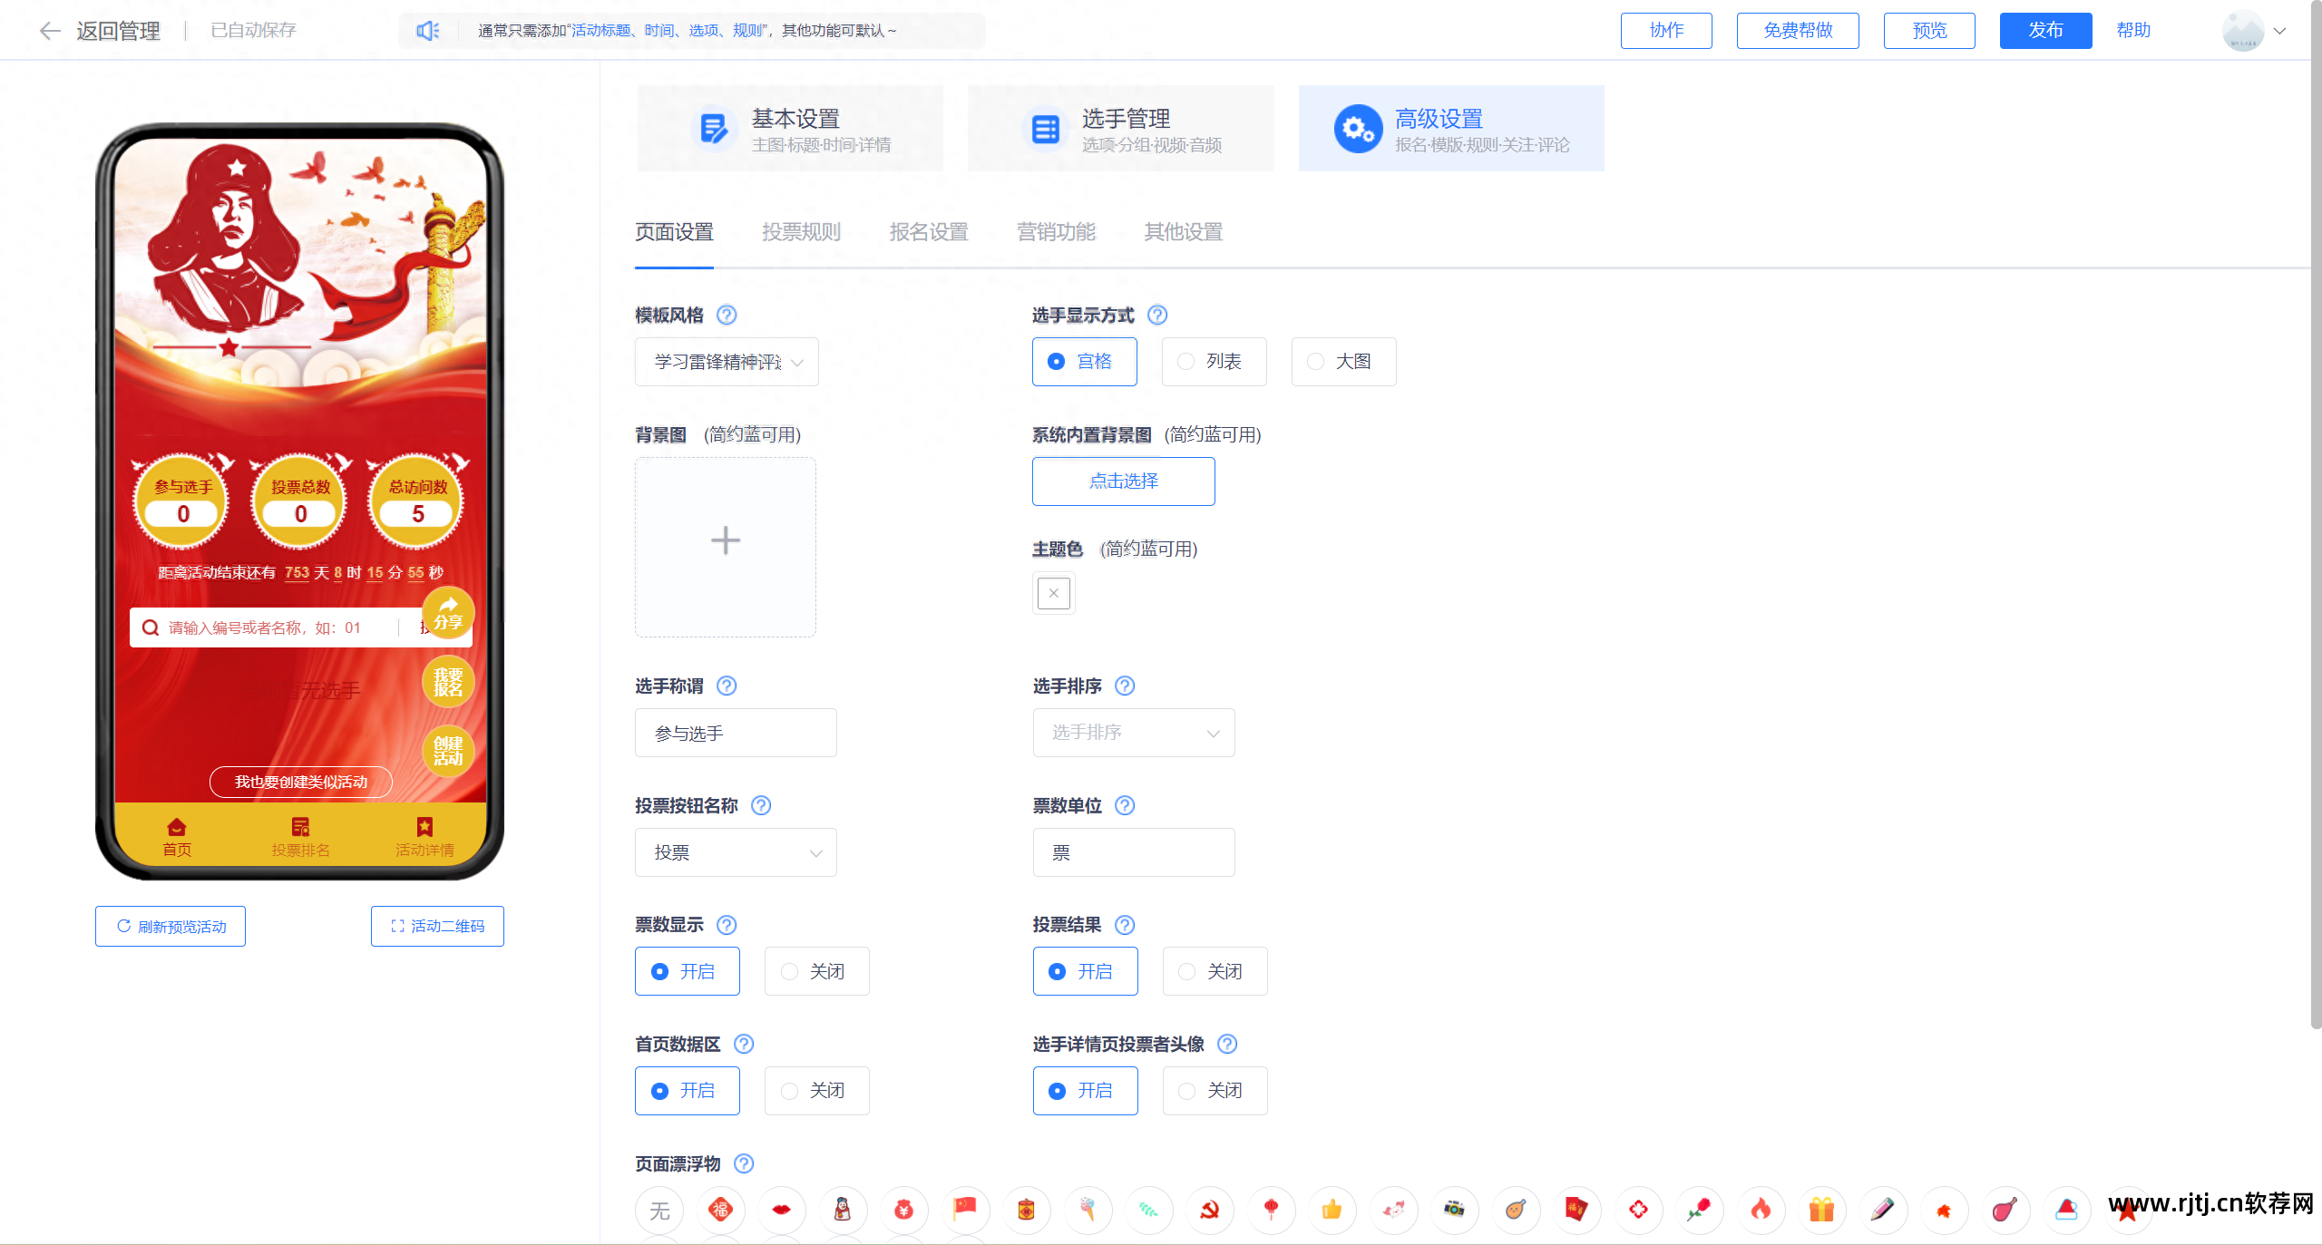Expand the 选手排序 sorting dropdown

[x=1133, y=733]
